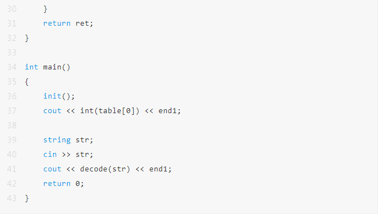
Task: Click the cin keyword on line 40
Action: point(50,155)
